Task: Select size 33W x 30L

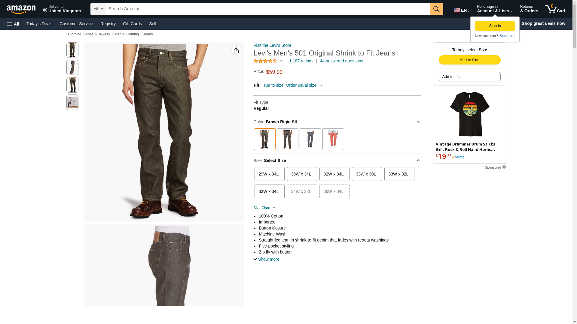Action: [367, 174]
